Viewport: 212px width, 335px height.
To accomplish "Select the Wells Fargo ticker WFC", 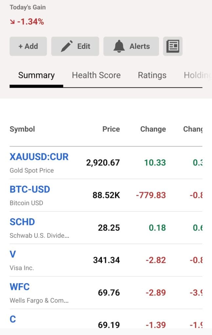I will click(20, 287).
